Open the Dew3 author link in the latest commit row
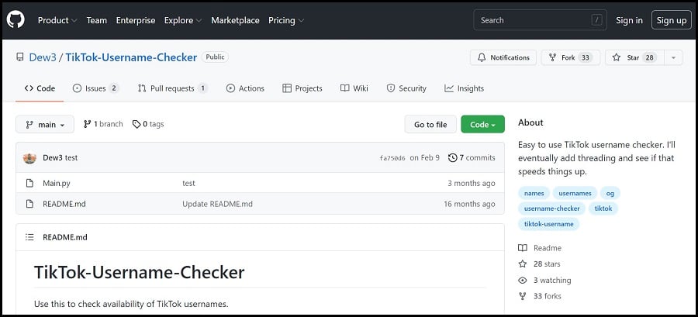 [x=53, y=158]
